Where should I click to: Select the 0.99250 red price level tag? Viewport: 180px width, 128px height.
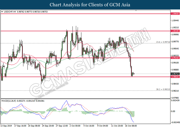click(175, 58)
